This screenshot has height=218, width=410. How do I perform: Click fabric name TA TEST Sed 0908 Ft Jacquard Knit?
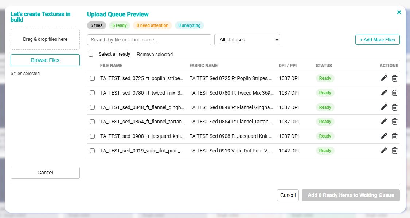click(x=231, y=136)
